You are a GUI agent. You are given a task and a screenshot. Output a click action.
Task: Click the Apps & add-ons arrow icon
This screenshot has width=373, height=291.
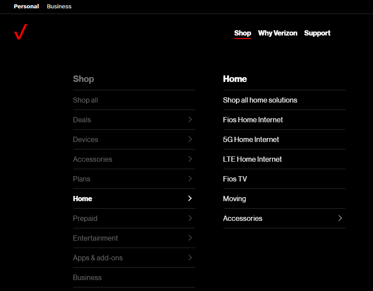point(190,258)
